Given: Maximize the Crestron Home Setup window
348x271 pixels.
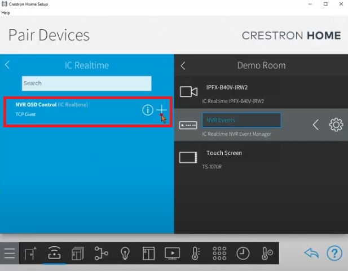Looking at the screenshot, I should (x=325, y=4).
